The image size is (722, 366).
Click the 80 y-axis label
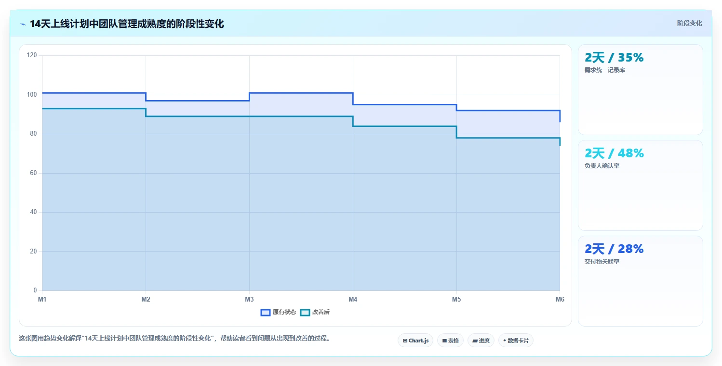click(34, 134)
